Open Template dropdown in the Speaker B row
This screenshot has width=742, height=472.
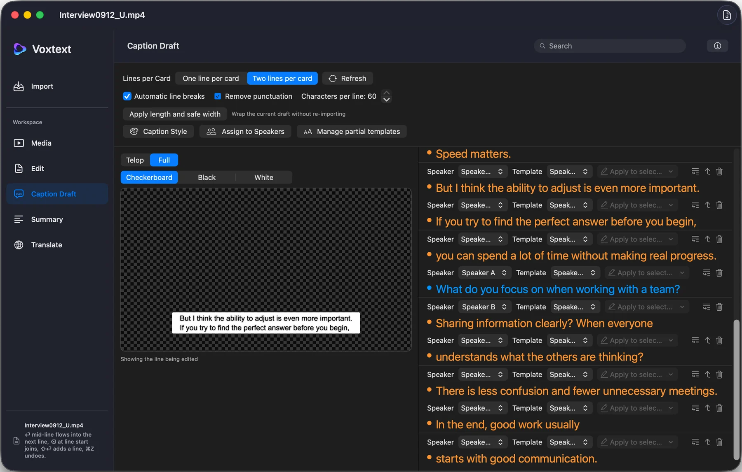[575, 307]
